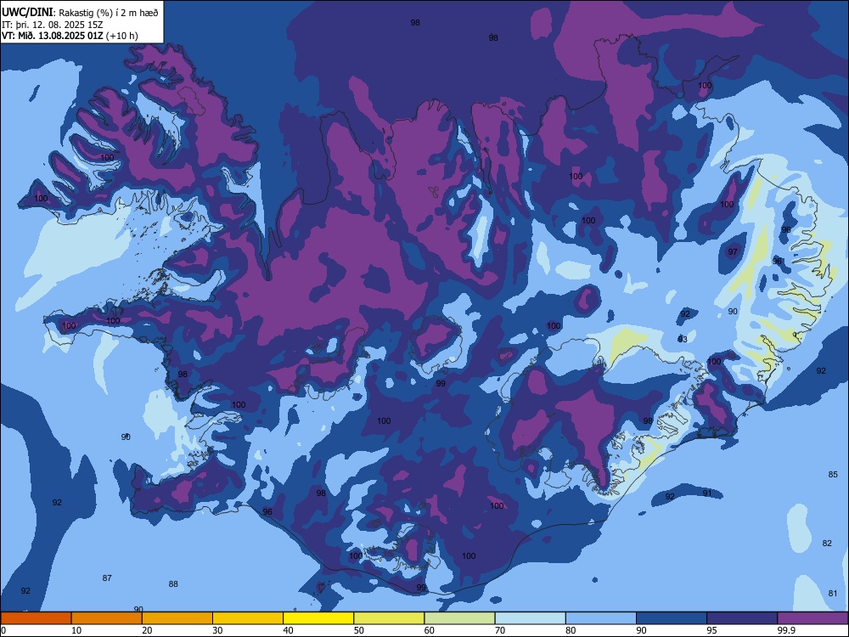Click the '(+10 h)' forecast offset text

point(121,36)
